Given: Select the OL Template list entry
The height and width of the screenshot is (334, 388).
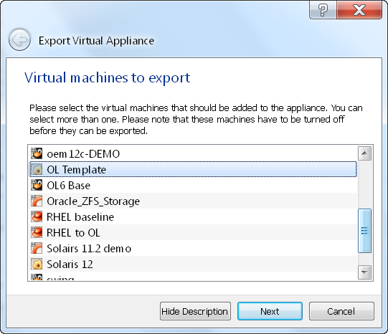Looking at the screenshot, I should 193,169.
